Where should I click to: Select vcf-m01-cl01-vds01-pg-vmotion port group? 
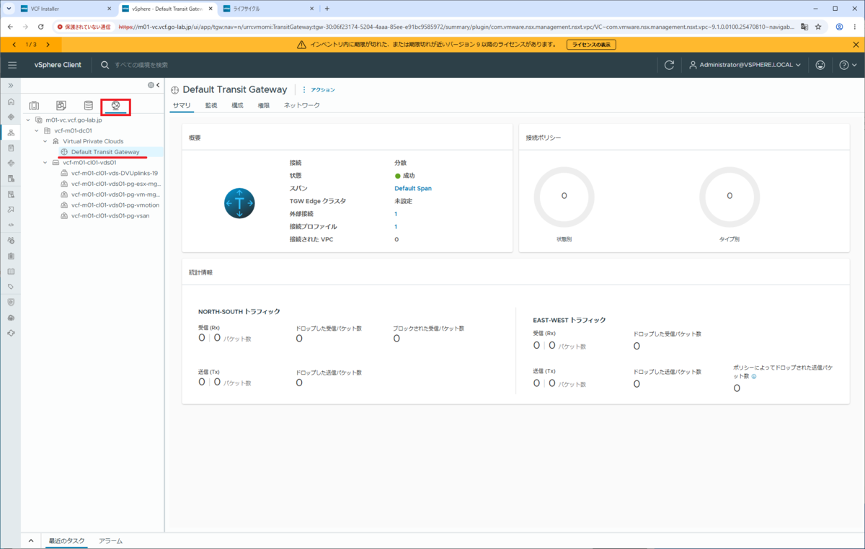click(x=115, y=205)
